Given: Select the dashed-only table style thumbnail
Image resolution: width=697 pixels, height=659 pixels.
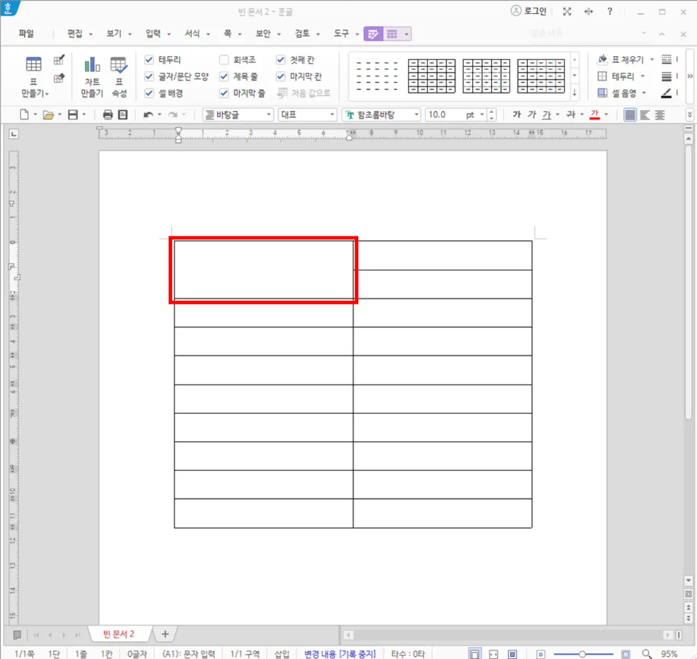Looking at the screenshot, I should (377, 76).
